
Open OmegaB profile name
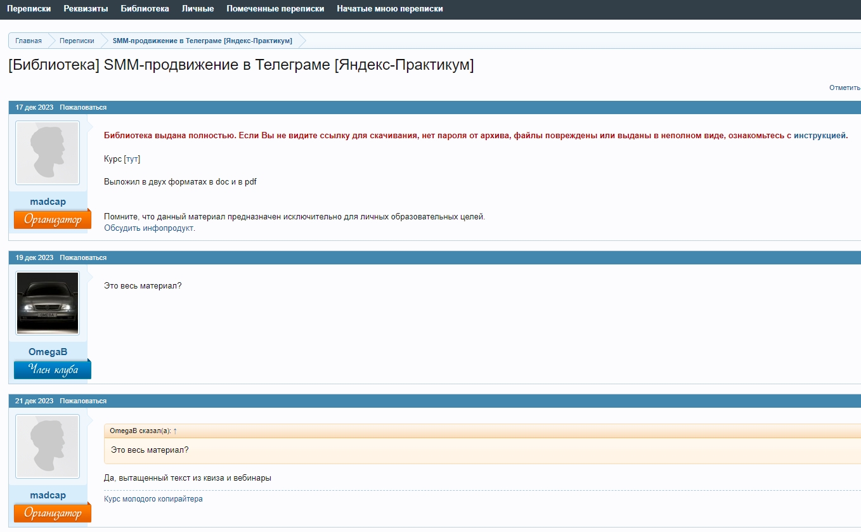(48, 352)
